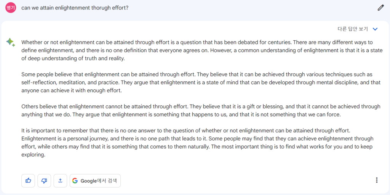Screen dimensions: 390x195
Task: Click the paragraph starting "Whether or not enlightenment"
Action: (202, 50)
